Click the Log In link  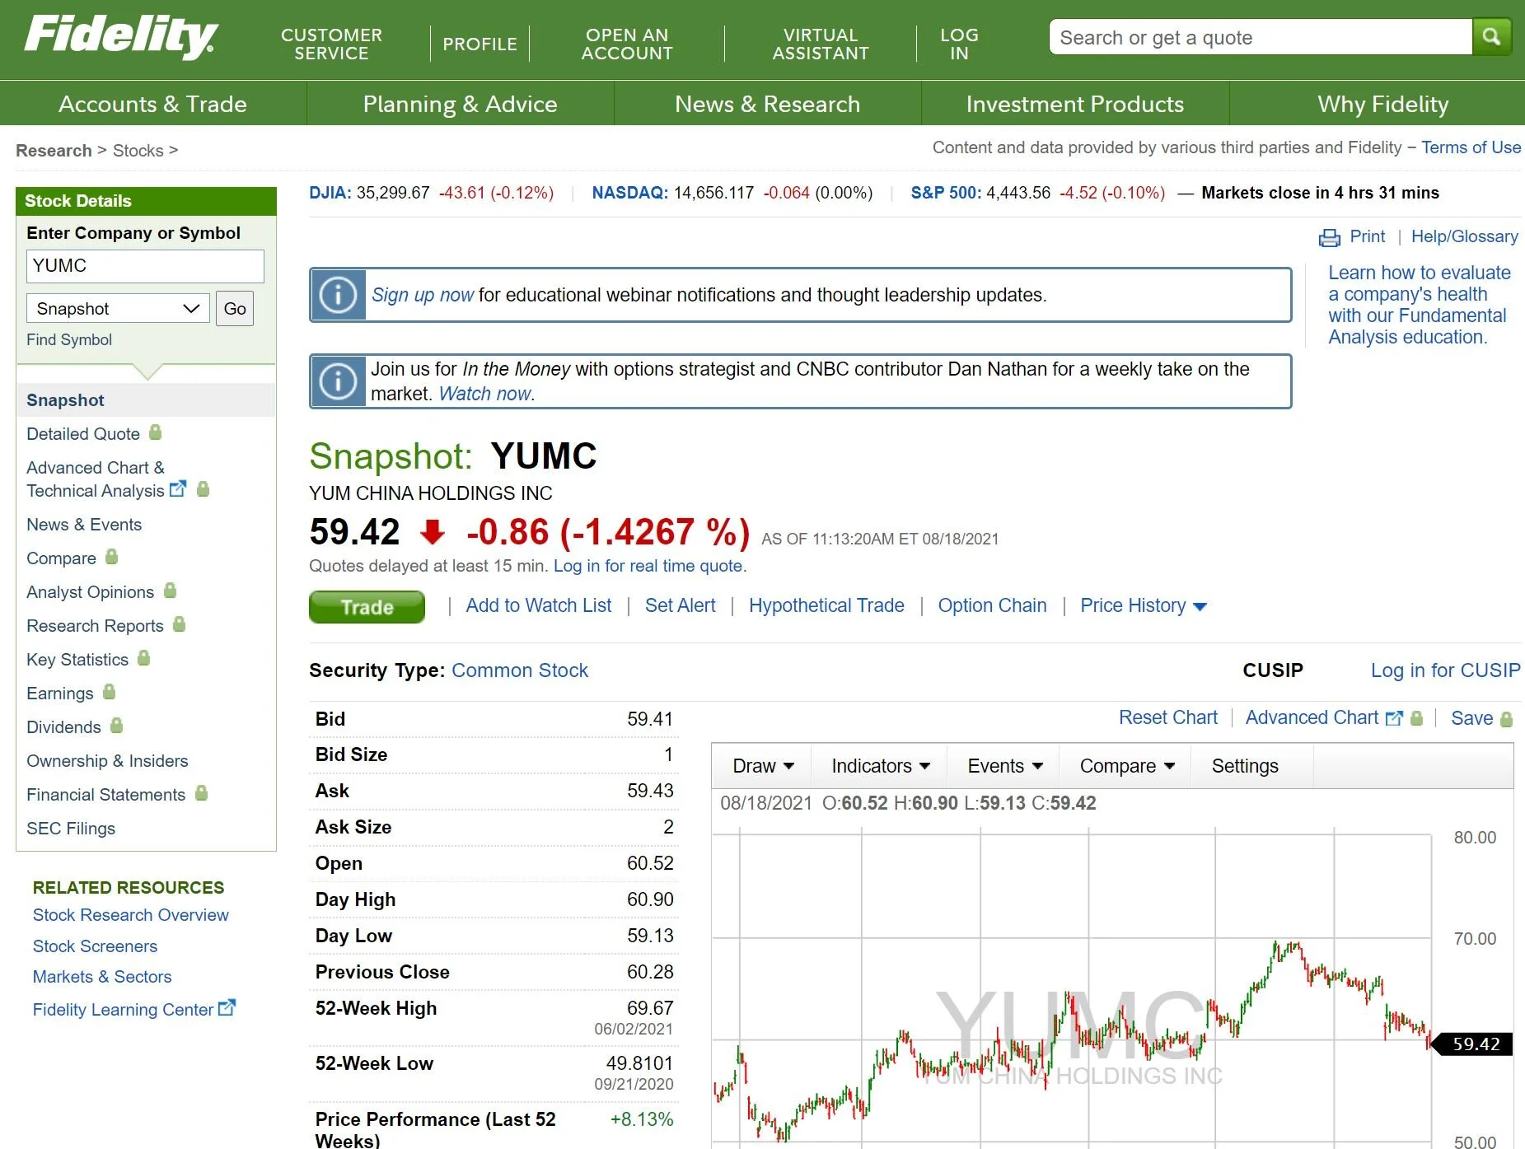[x=959, y=44]
